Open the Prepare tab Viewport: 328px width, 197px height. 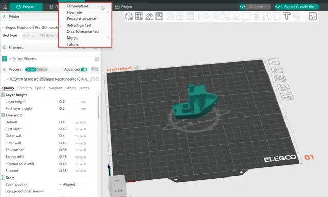26,7
